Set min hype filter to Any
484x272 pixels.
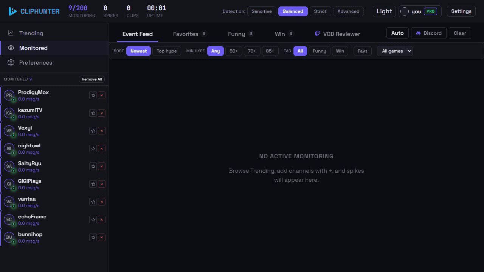[216, 51]
